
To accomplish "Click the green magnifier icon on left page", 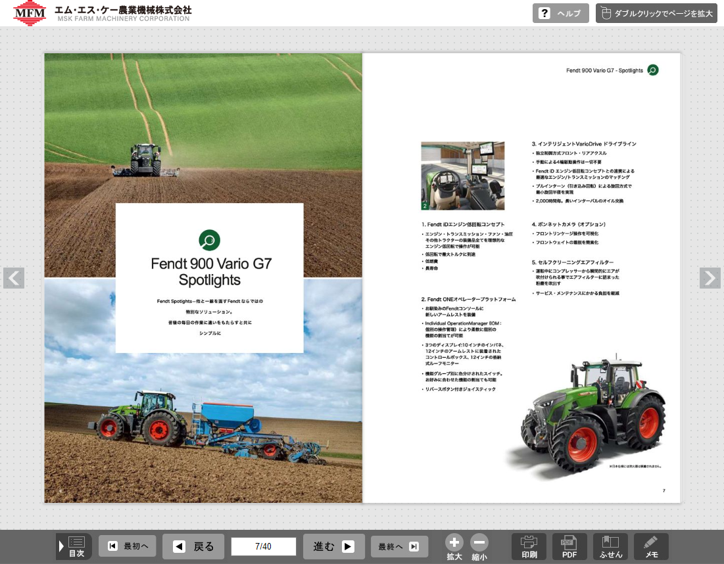I will tap(210, 240).
